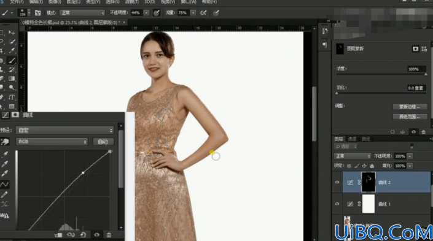Open the Brush panel toggle icon
Viewport: 433px width, 241px height.
click(x=38, y=13)
